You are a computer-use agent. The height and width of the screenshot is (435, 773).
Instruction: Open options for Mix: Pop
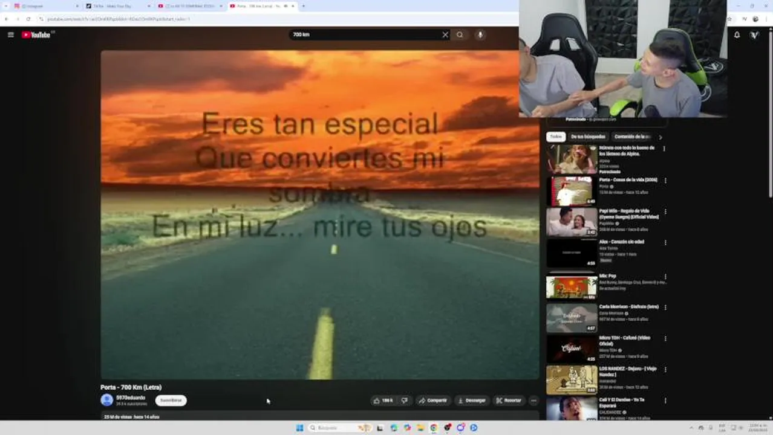[665, 277]
